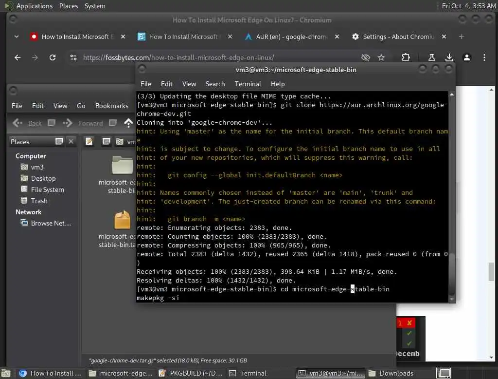This screenshot has width=498, height=379.
Task: Open site information icon in address bar
Action: [x=73, y=57]
